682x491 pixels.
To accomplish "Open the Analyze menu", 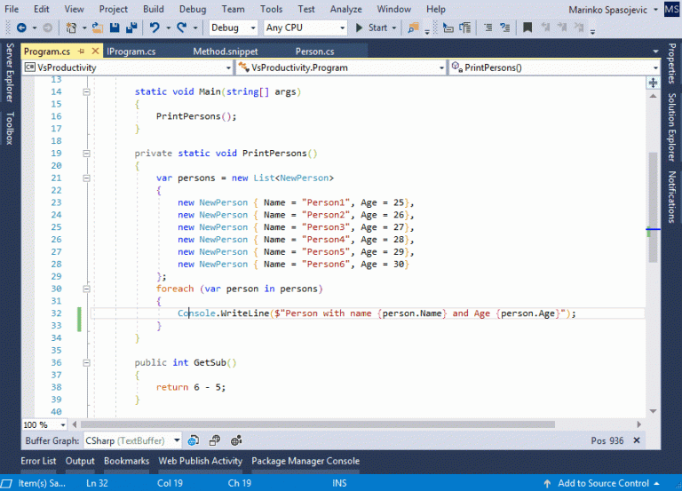I will tap(346, 9).
